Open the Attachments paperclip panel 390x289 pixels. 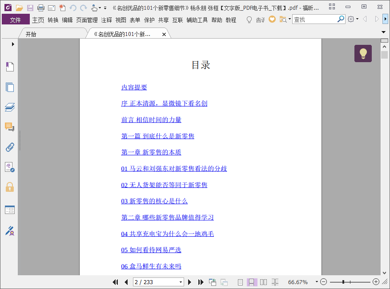(x=10, y=147)
